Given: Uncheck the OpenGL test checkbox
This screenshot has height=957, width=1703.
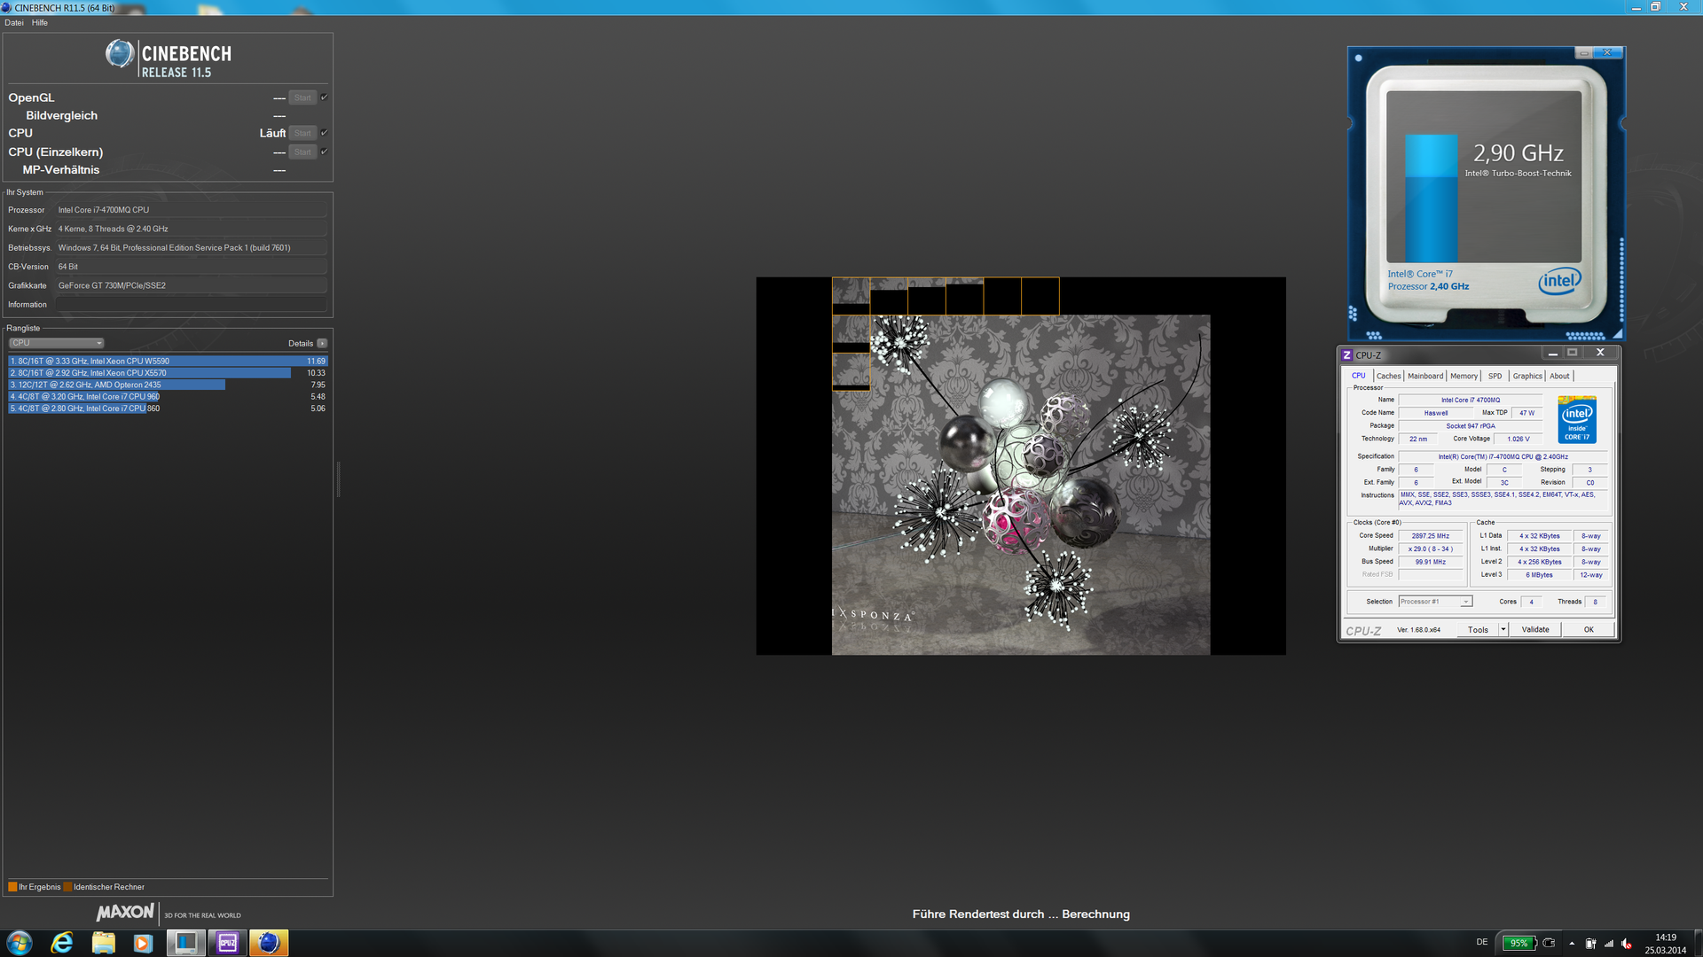Looking at the screenshot, I should (x=325, y=97).
